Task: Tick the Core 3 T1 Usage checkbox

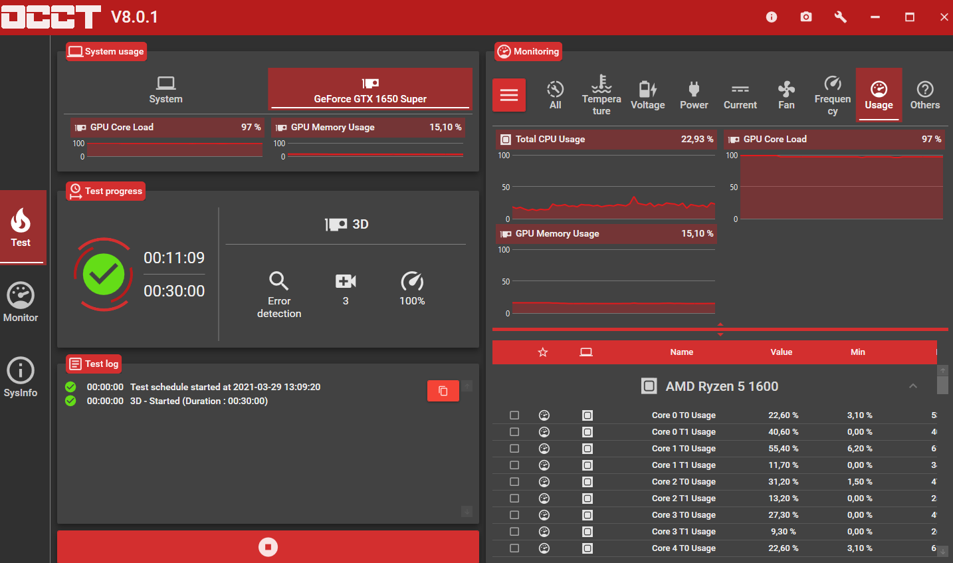Action: click(x=514, y=532)
